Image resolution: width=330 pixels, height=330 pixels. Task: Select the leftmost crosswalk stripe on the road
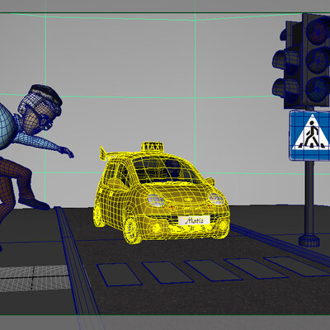pos(119,274)
